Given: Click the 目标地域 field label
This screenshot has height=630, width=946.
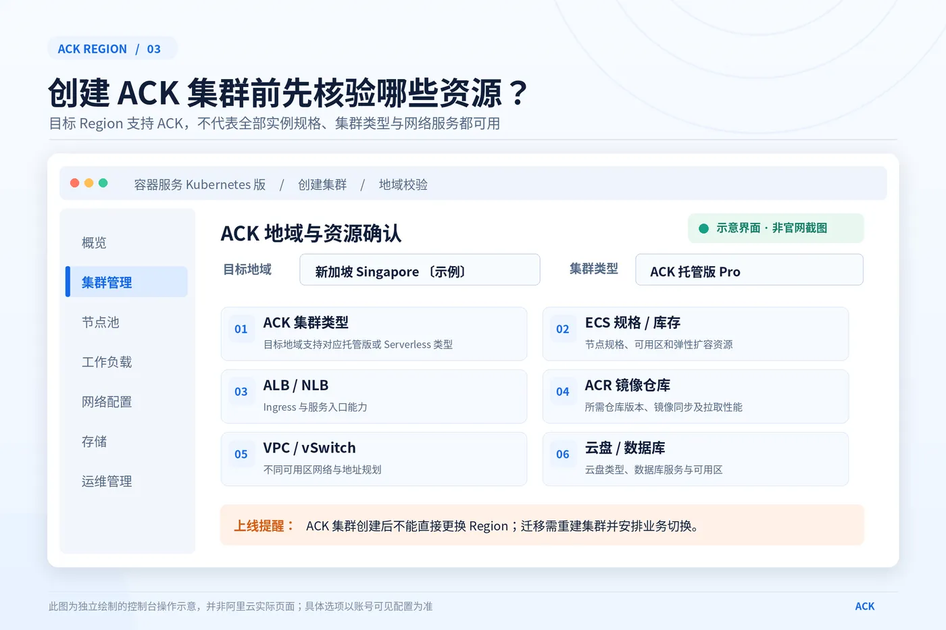Looking at the screenshot, I should (x=247, y=269).
